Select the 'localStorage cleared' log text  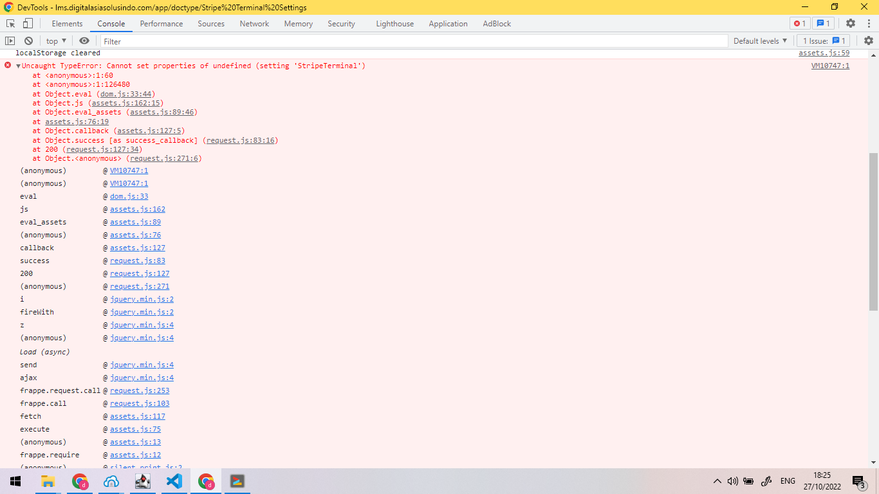click(58, 53)
